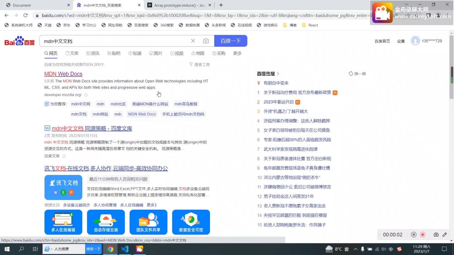Click suggestion 前端MDN是什么网站

click(150, 104)
